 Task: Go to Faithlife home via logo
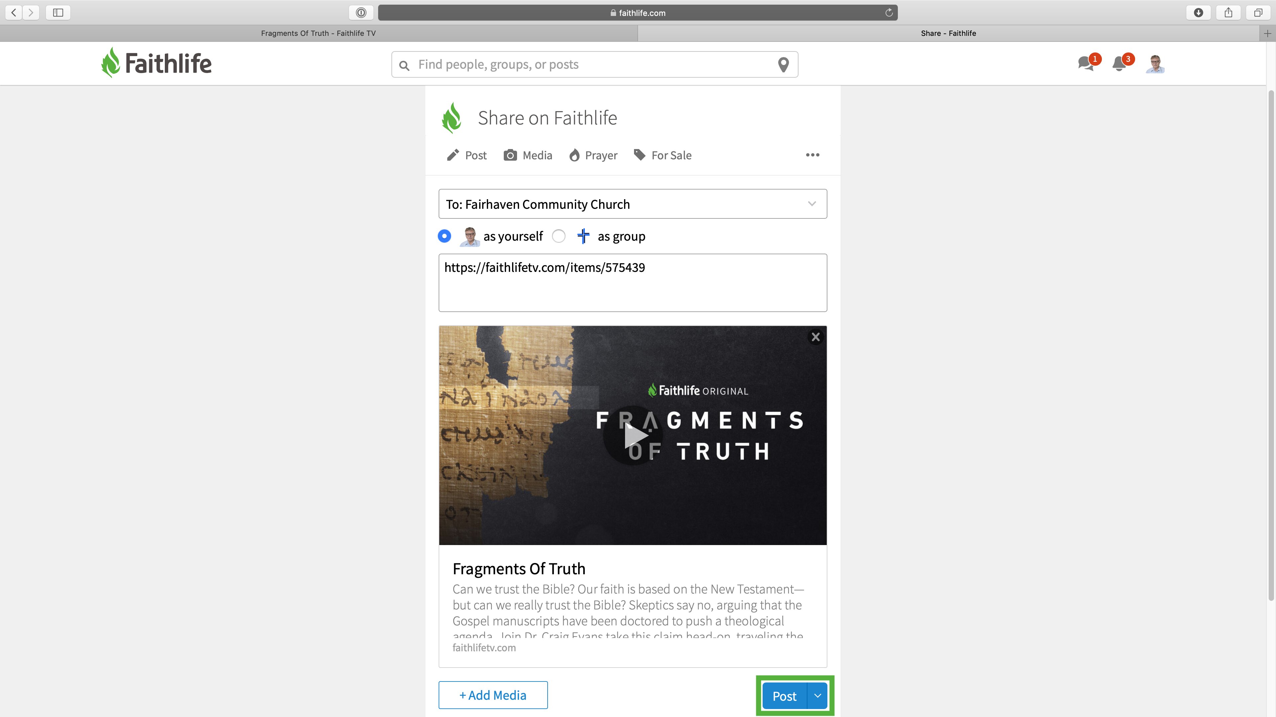pos(157,63)
